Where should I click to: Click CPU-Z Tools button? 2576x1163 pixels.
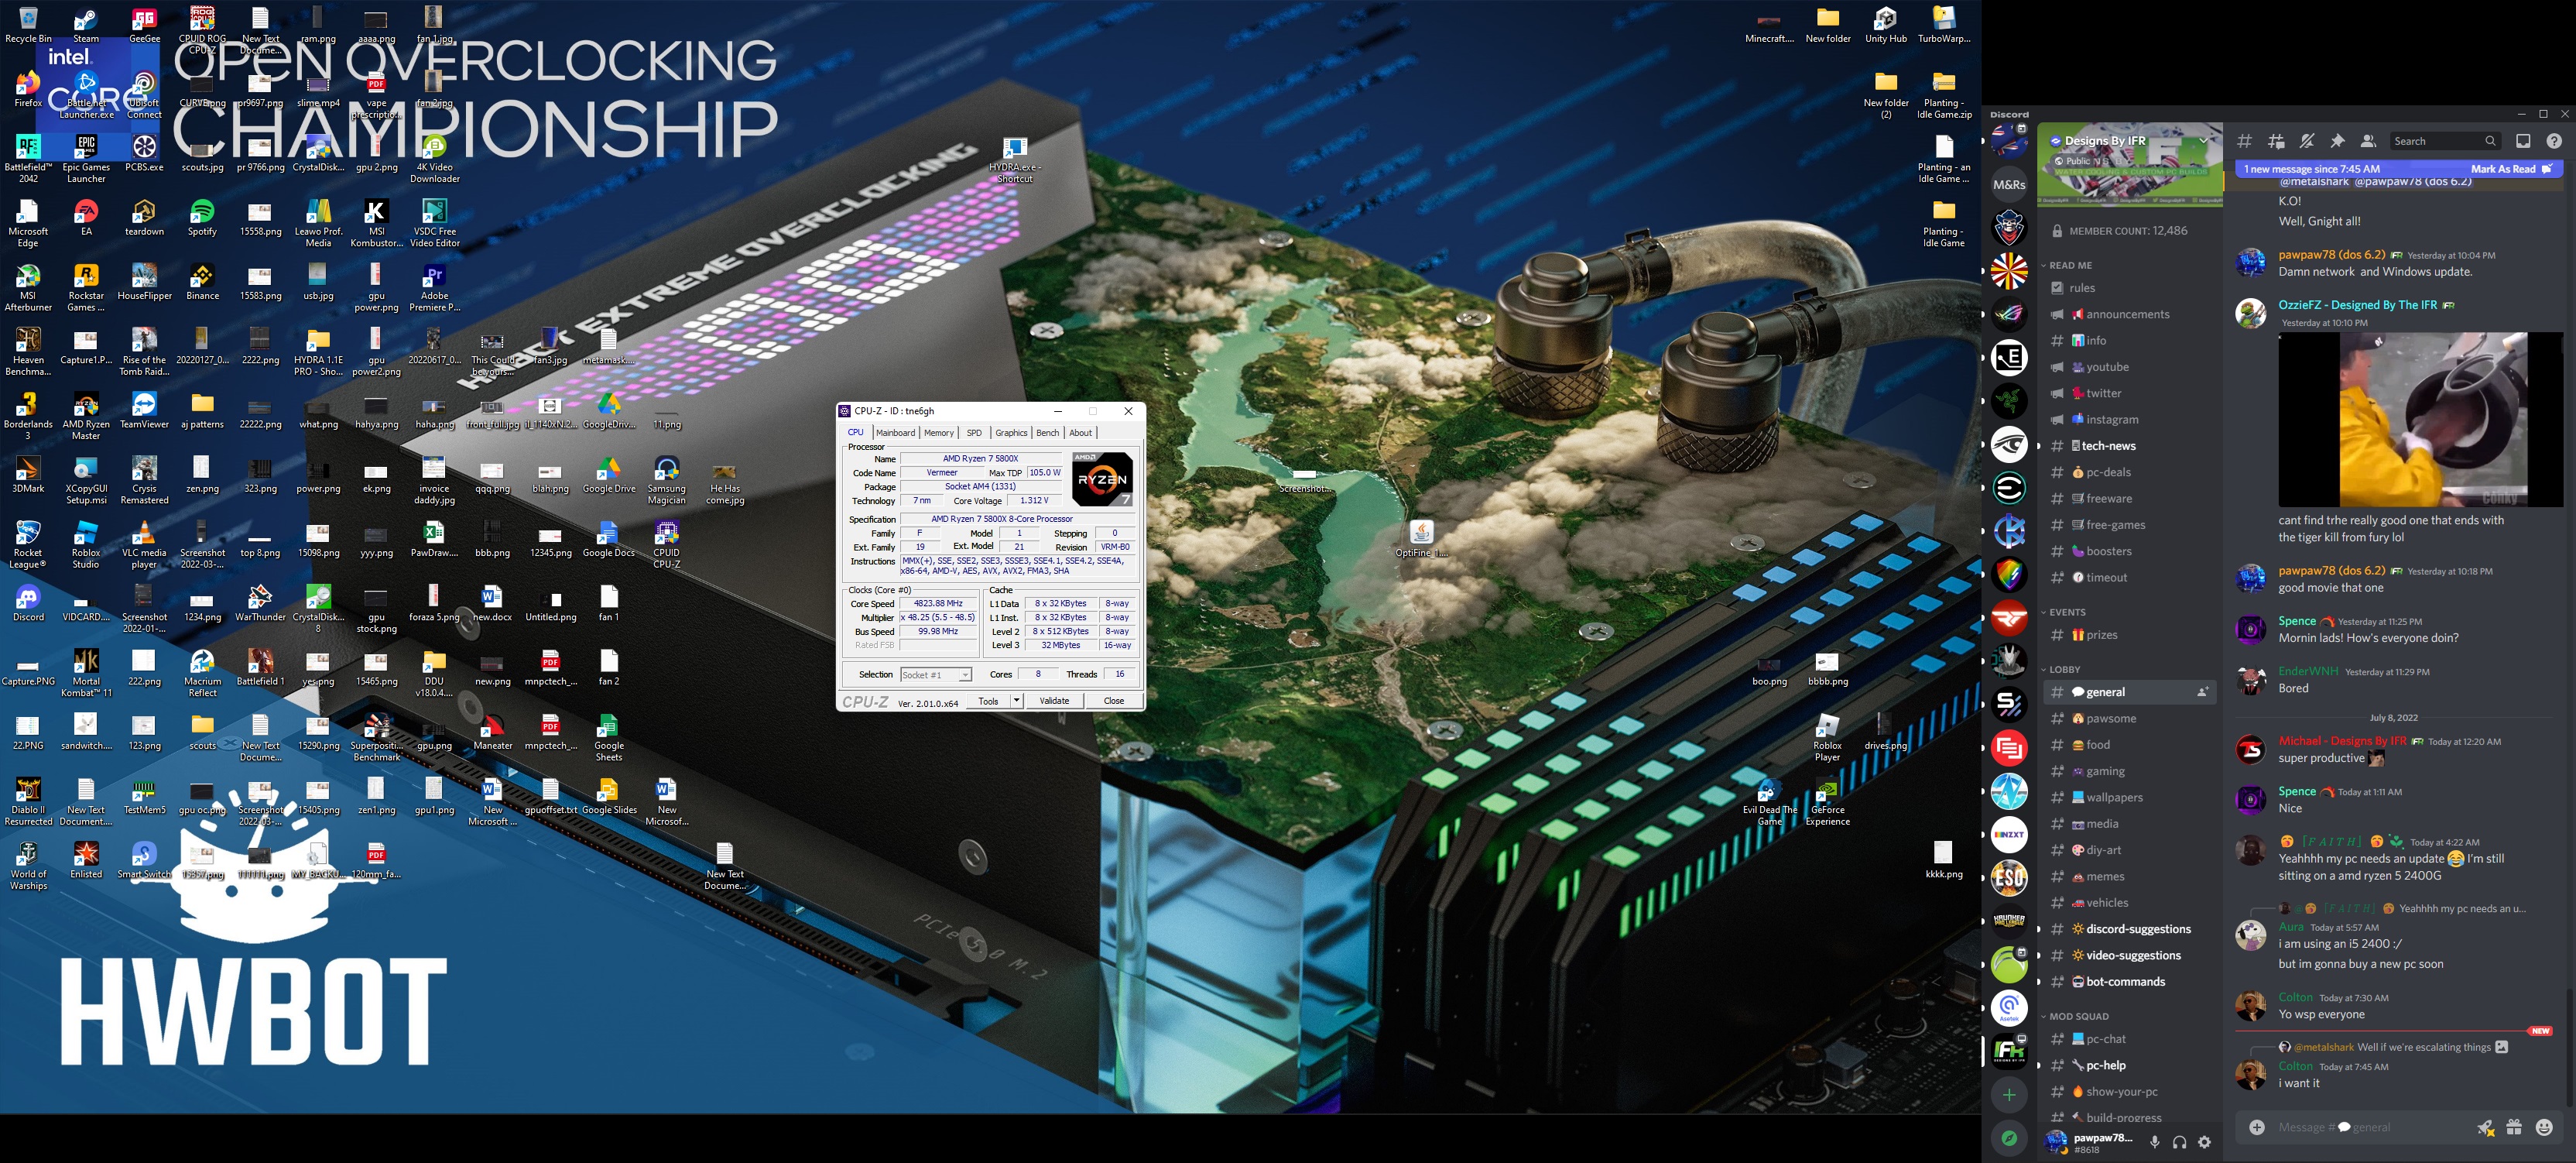988,701
